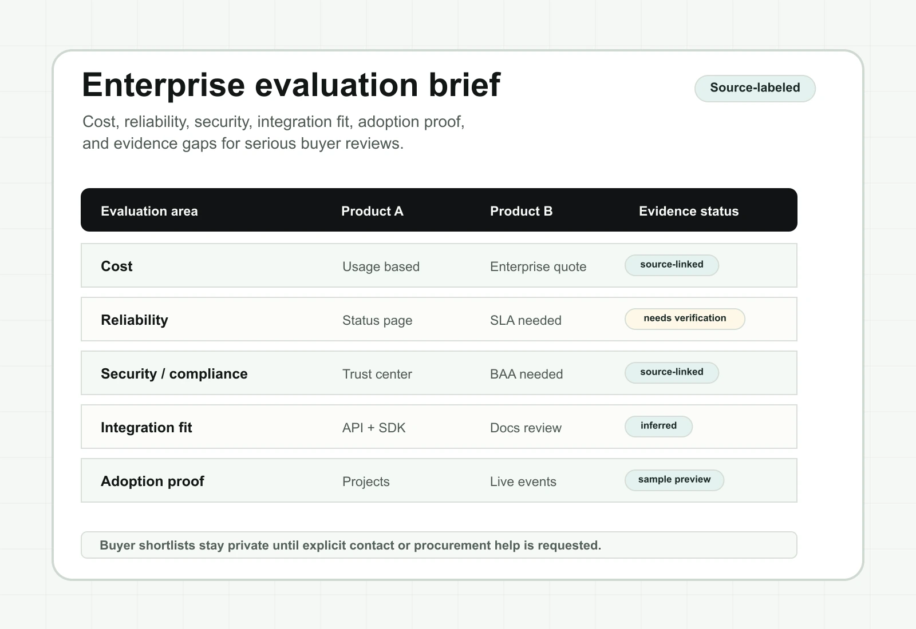Select the Security / compliance row label
Image resolution: width=916 pixels, height=629 pixels.
174,373
